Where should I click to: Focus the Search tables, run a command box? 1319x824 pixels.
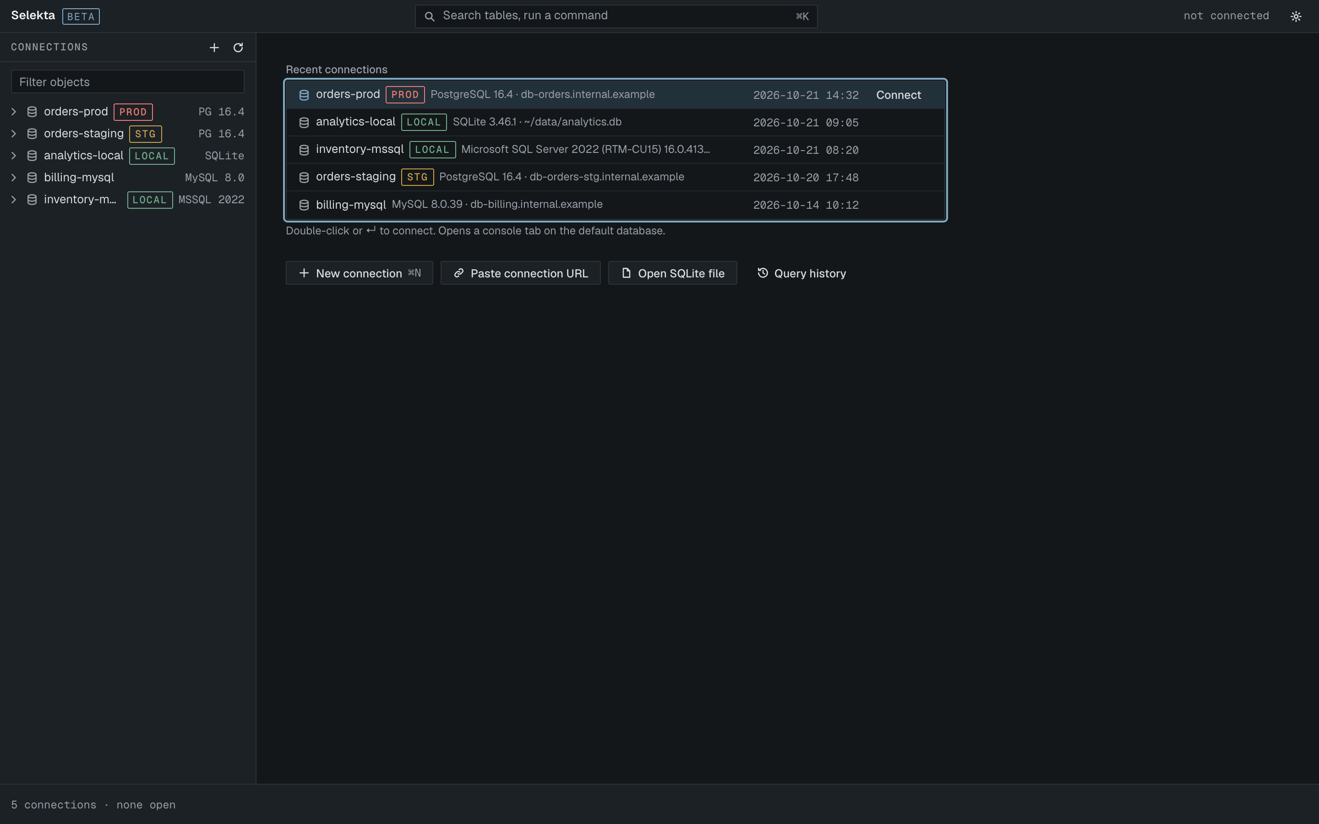point(616,16)
